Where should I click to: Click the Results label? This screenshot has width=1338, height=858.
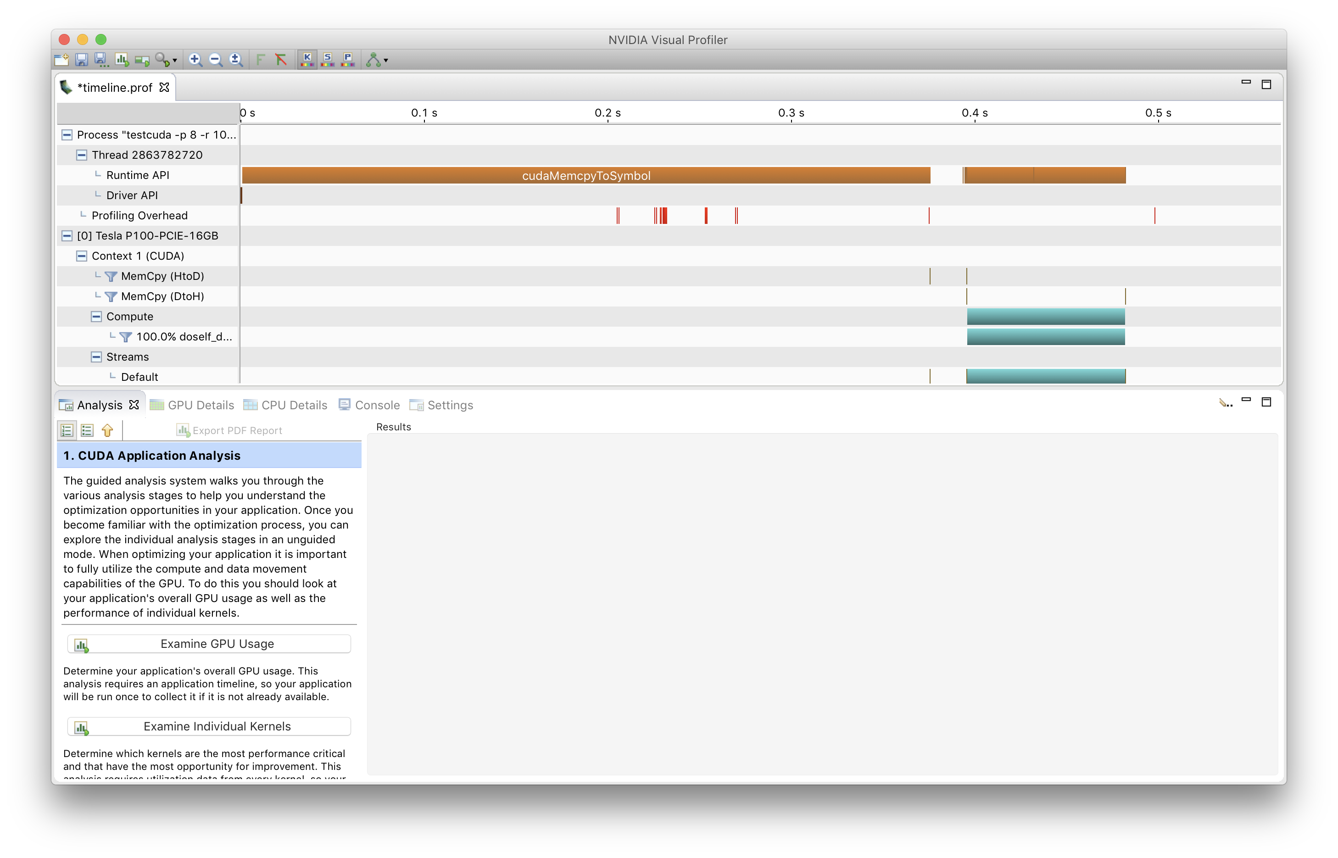click(x=393, y=427)
